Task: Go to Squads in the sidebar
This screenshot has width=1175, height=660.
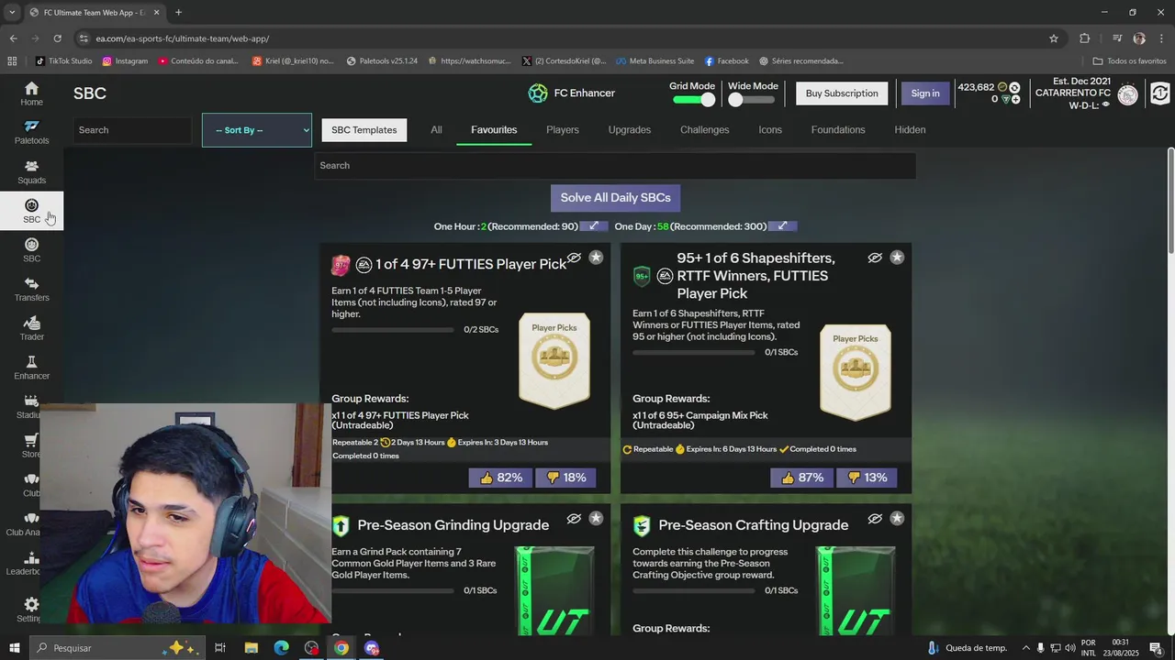Action: pyautogui.click(x=31, y=172)
